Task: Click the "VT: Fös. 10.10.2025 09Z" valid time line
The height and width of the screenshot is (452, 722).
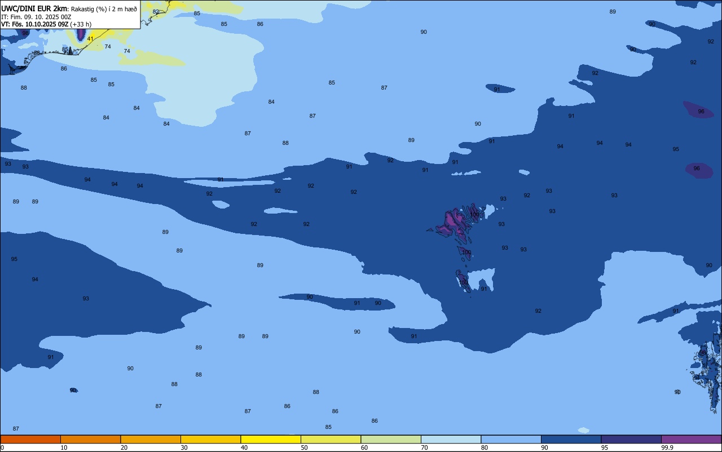Action: tap(35, 24)
